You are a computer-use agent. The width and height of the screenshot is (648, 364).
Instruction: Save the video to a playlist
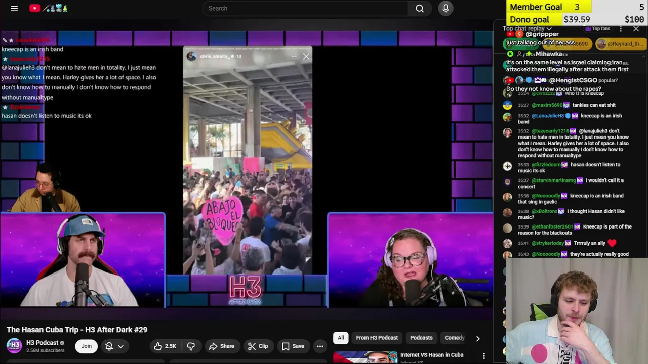(x=293, y=346)
